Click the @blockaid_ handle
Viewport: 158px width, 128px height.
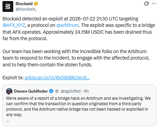(x=26, y=9)
